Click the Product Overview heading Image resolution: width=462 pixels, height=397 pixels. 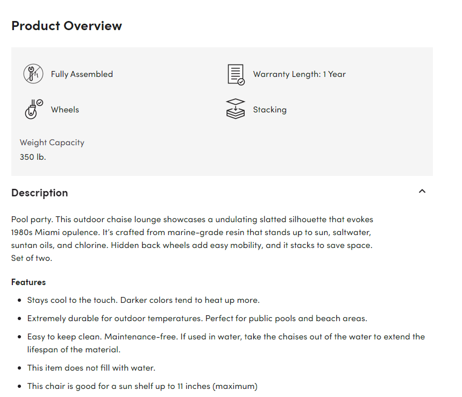click(67, 26)
